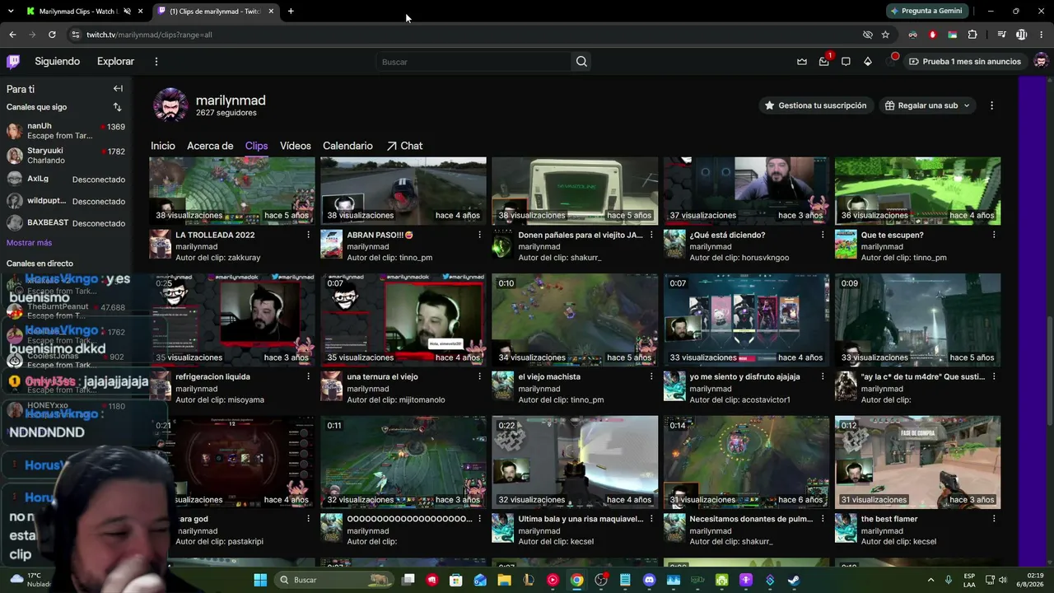Toggle the tracking protection eye icon
This screenshot has width=1054, height=593.
click(x=867, y=35)
